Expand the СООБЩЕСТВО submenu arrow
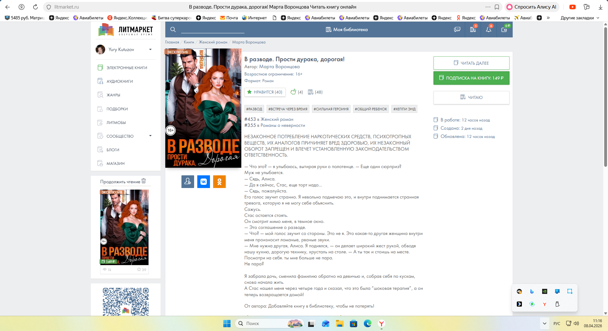The image size is (608, 331). coord(150,136)
